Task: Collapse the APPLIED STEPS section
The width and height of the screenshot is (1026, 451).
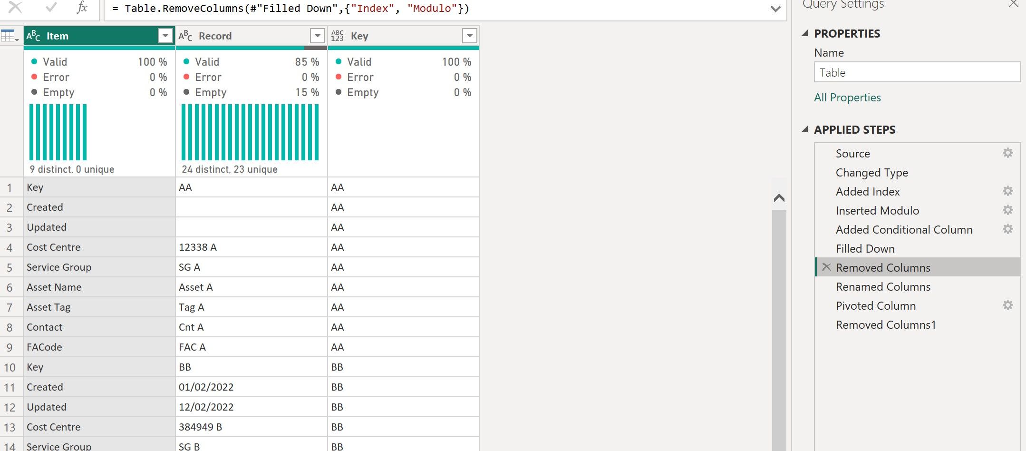Action: tap(805, 129)
